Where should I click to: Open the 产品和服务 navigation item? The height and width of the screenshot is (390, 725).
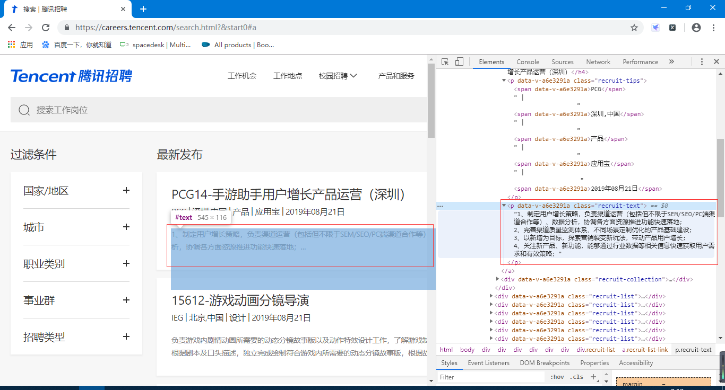(x=396, y=76)
